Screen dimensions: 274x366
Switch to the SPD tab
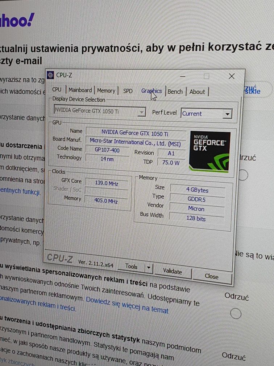pyautogui.click(x=128, y=91)
